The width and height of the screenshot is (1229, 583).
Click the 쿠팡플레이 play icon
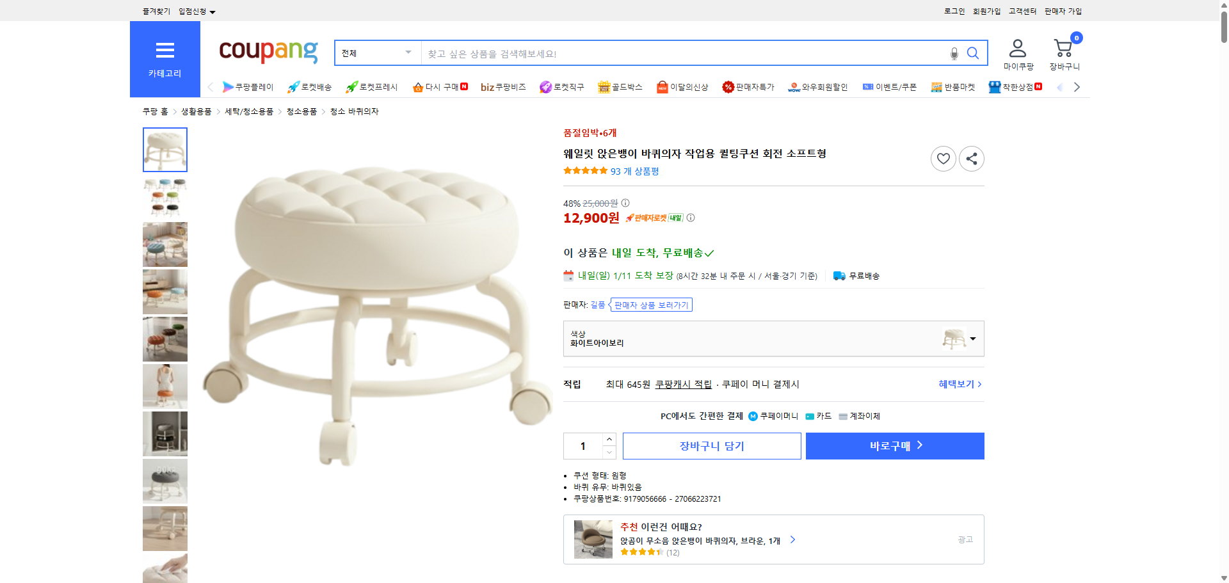(229, 87)
